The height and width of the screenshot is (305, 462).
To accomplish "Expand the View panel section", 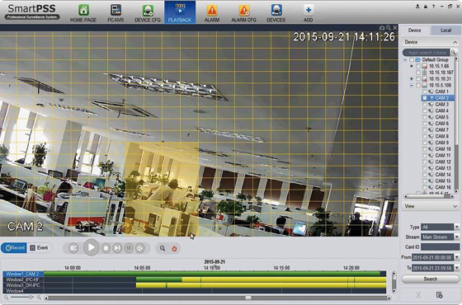I will (x=430, y=206).
